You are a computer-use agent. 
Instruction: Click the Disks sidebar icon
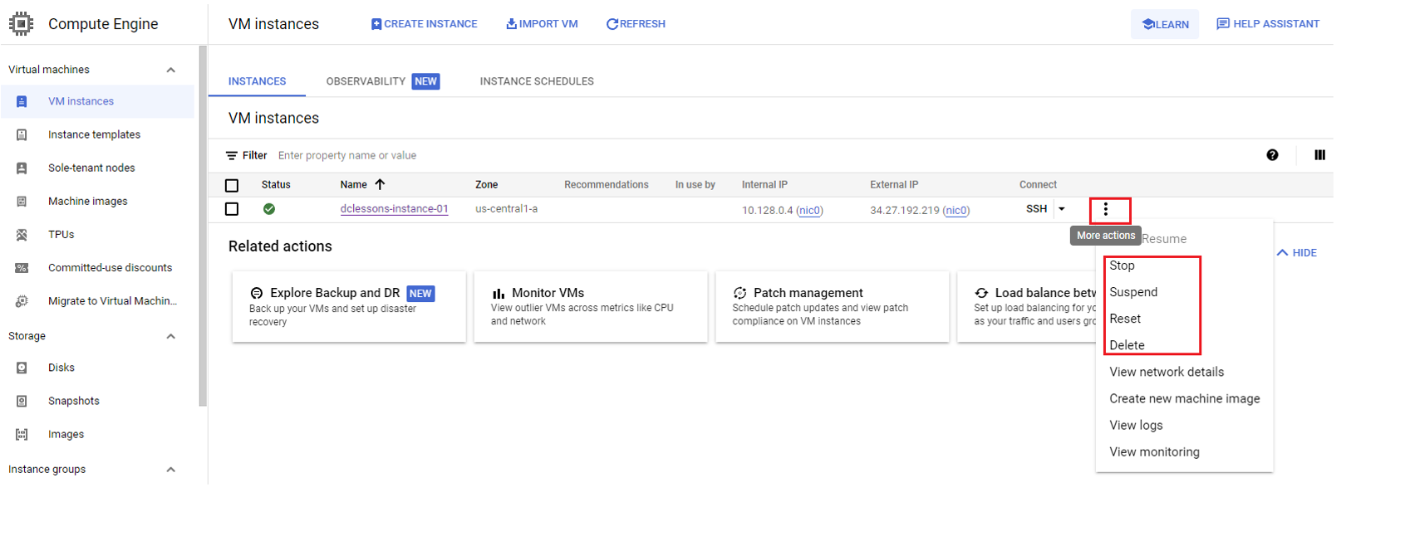pyautogui.click(x=22, y=368)
